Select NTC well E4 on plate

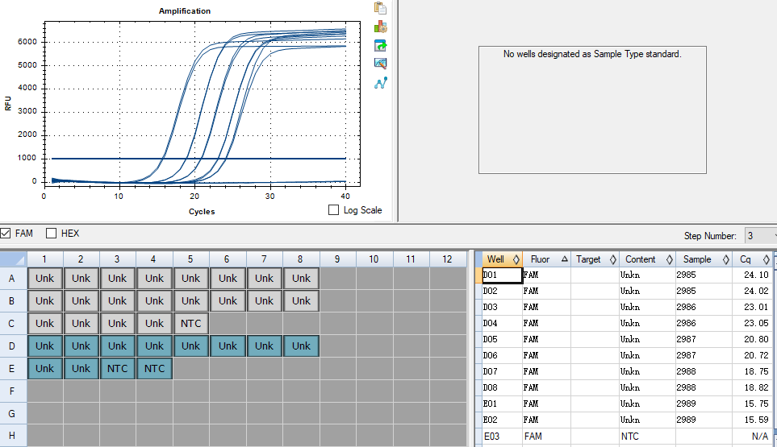(x=154, y=368)
